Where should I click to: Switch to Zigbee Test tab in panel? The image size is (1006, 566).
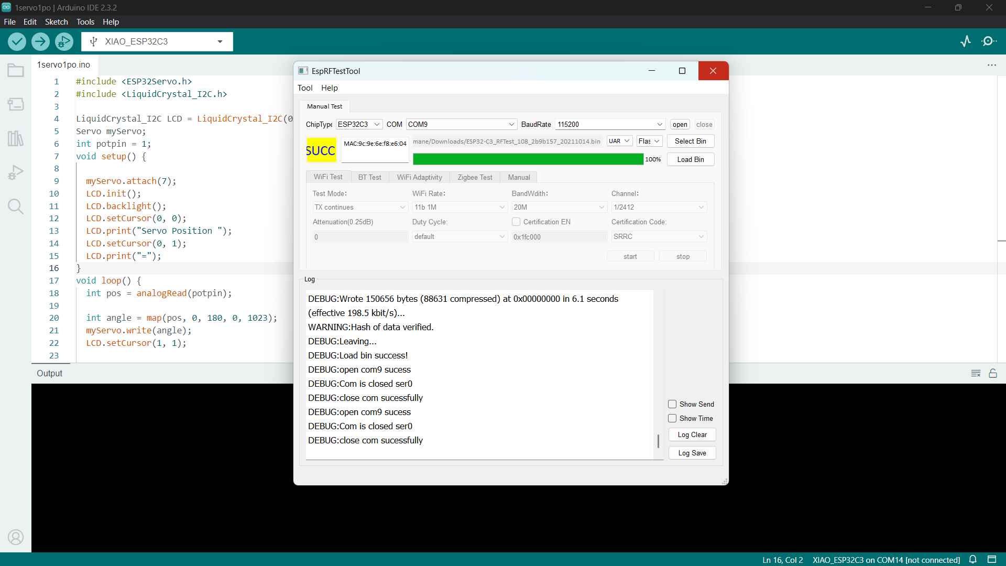(475, 177)
